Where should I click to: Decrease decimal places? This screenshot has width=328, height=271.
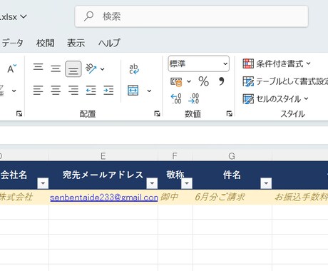(x=194, y=98)
